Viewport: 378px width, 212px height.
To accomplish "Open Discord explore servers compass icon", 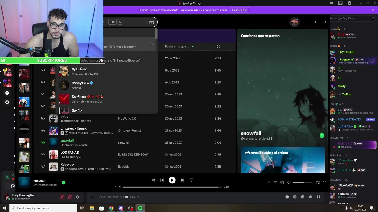I will [x=7, y=102].
